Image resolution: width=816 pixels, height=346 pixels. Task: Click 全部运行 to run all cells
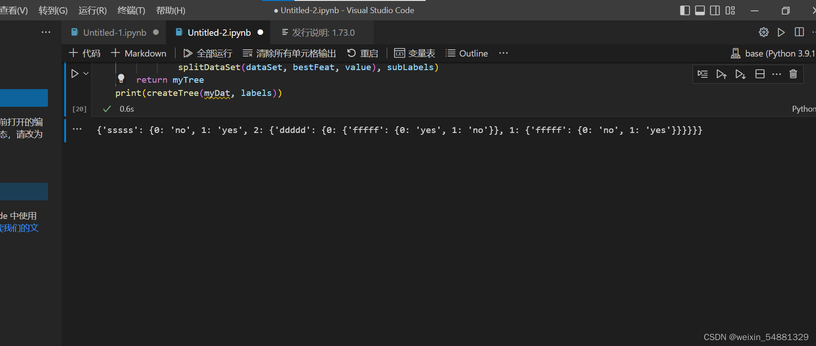[x=208, y=53]
